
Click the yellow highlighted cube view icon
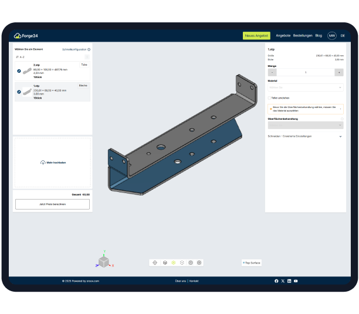click(174, 262)
